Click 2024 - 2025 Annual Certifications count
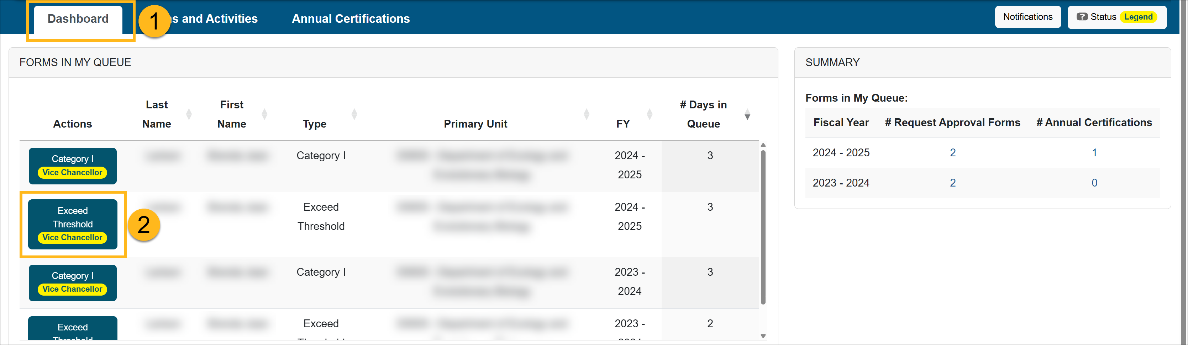 point(1094,153)
